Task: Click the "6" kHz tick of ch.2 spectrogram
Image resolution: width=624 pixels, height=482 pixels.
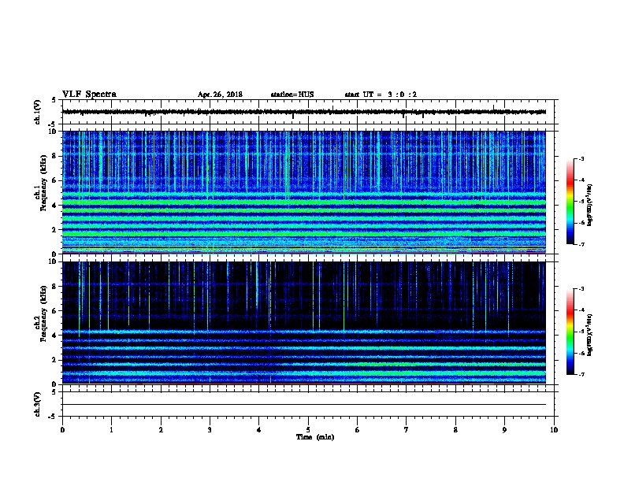Action: click(x=55, y=311)
